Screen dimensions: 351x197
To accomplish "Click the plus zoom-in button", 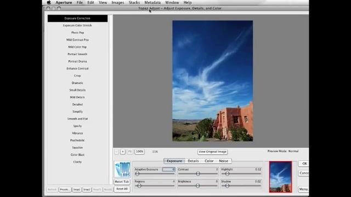I will (123, 152).
